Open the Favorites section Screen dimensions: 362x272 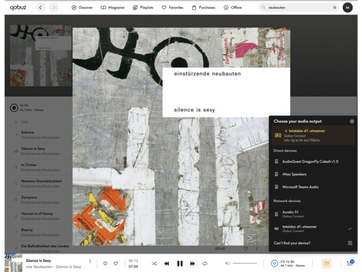point(172,7)
